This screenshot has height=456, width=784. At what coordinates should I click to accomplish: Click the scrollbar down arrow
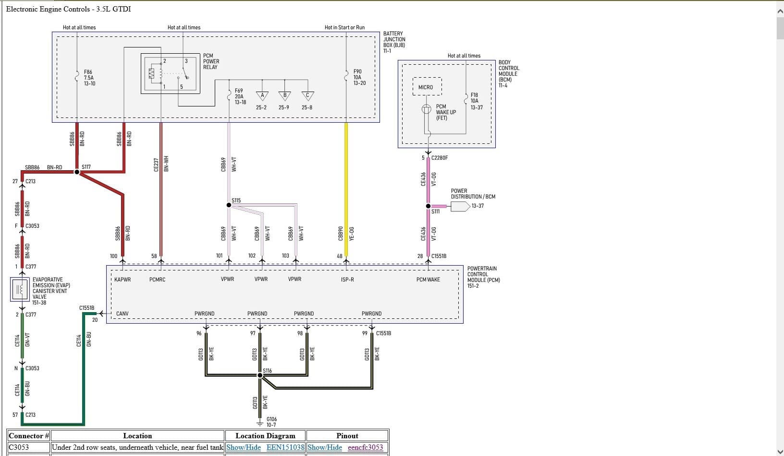[780, 451]
